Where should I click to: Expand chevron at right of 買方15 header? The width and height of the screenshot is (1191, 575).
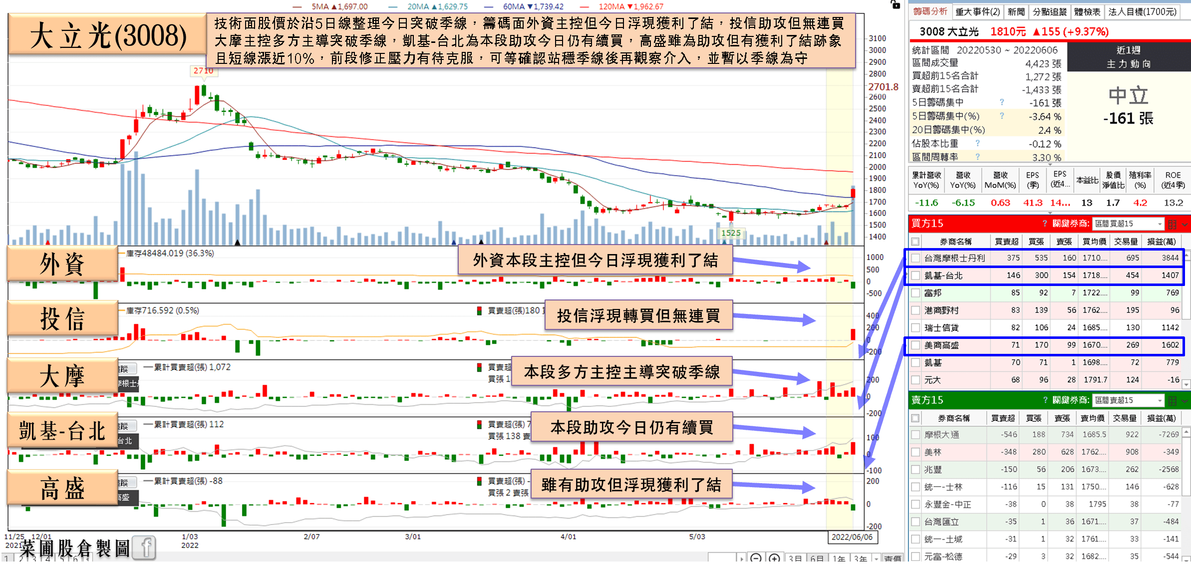click(1185, 225)
